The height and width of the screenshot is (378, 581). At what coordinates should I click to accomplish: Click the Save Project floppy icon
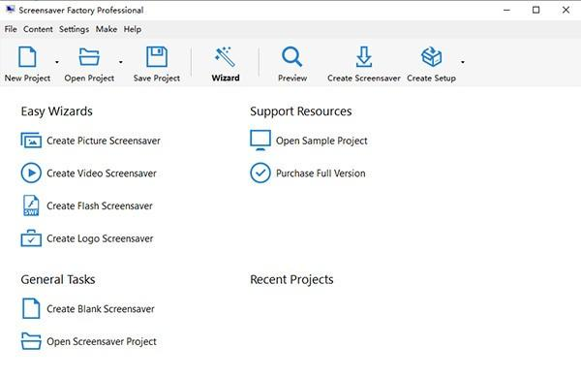click(157, 57)
